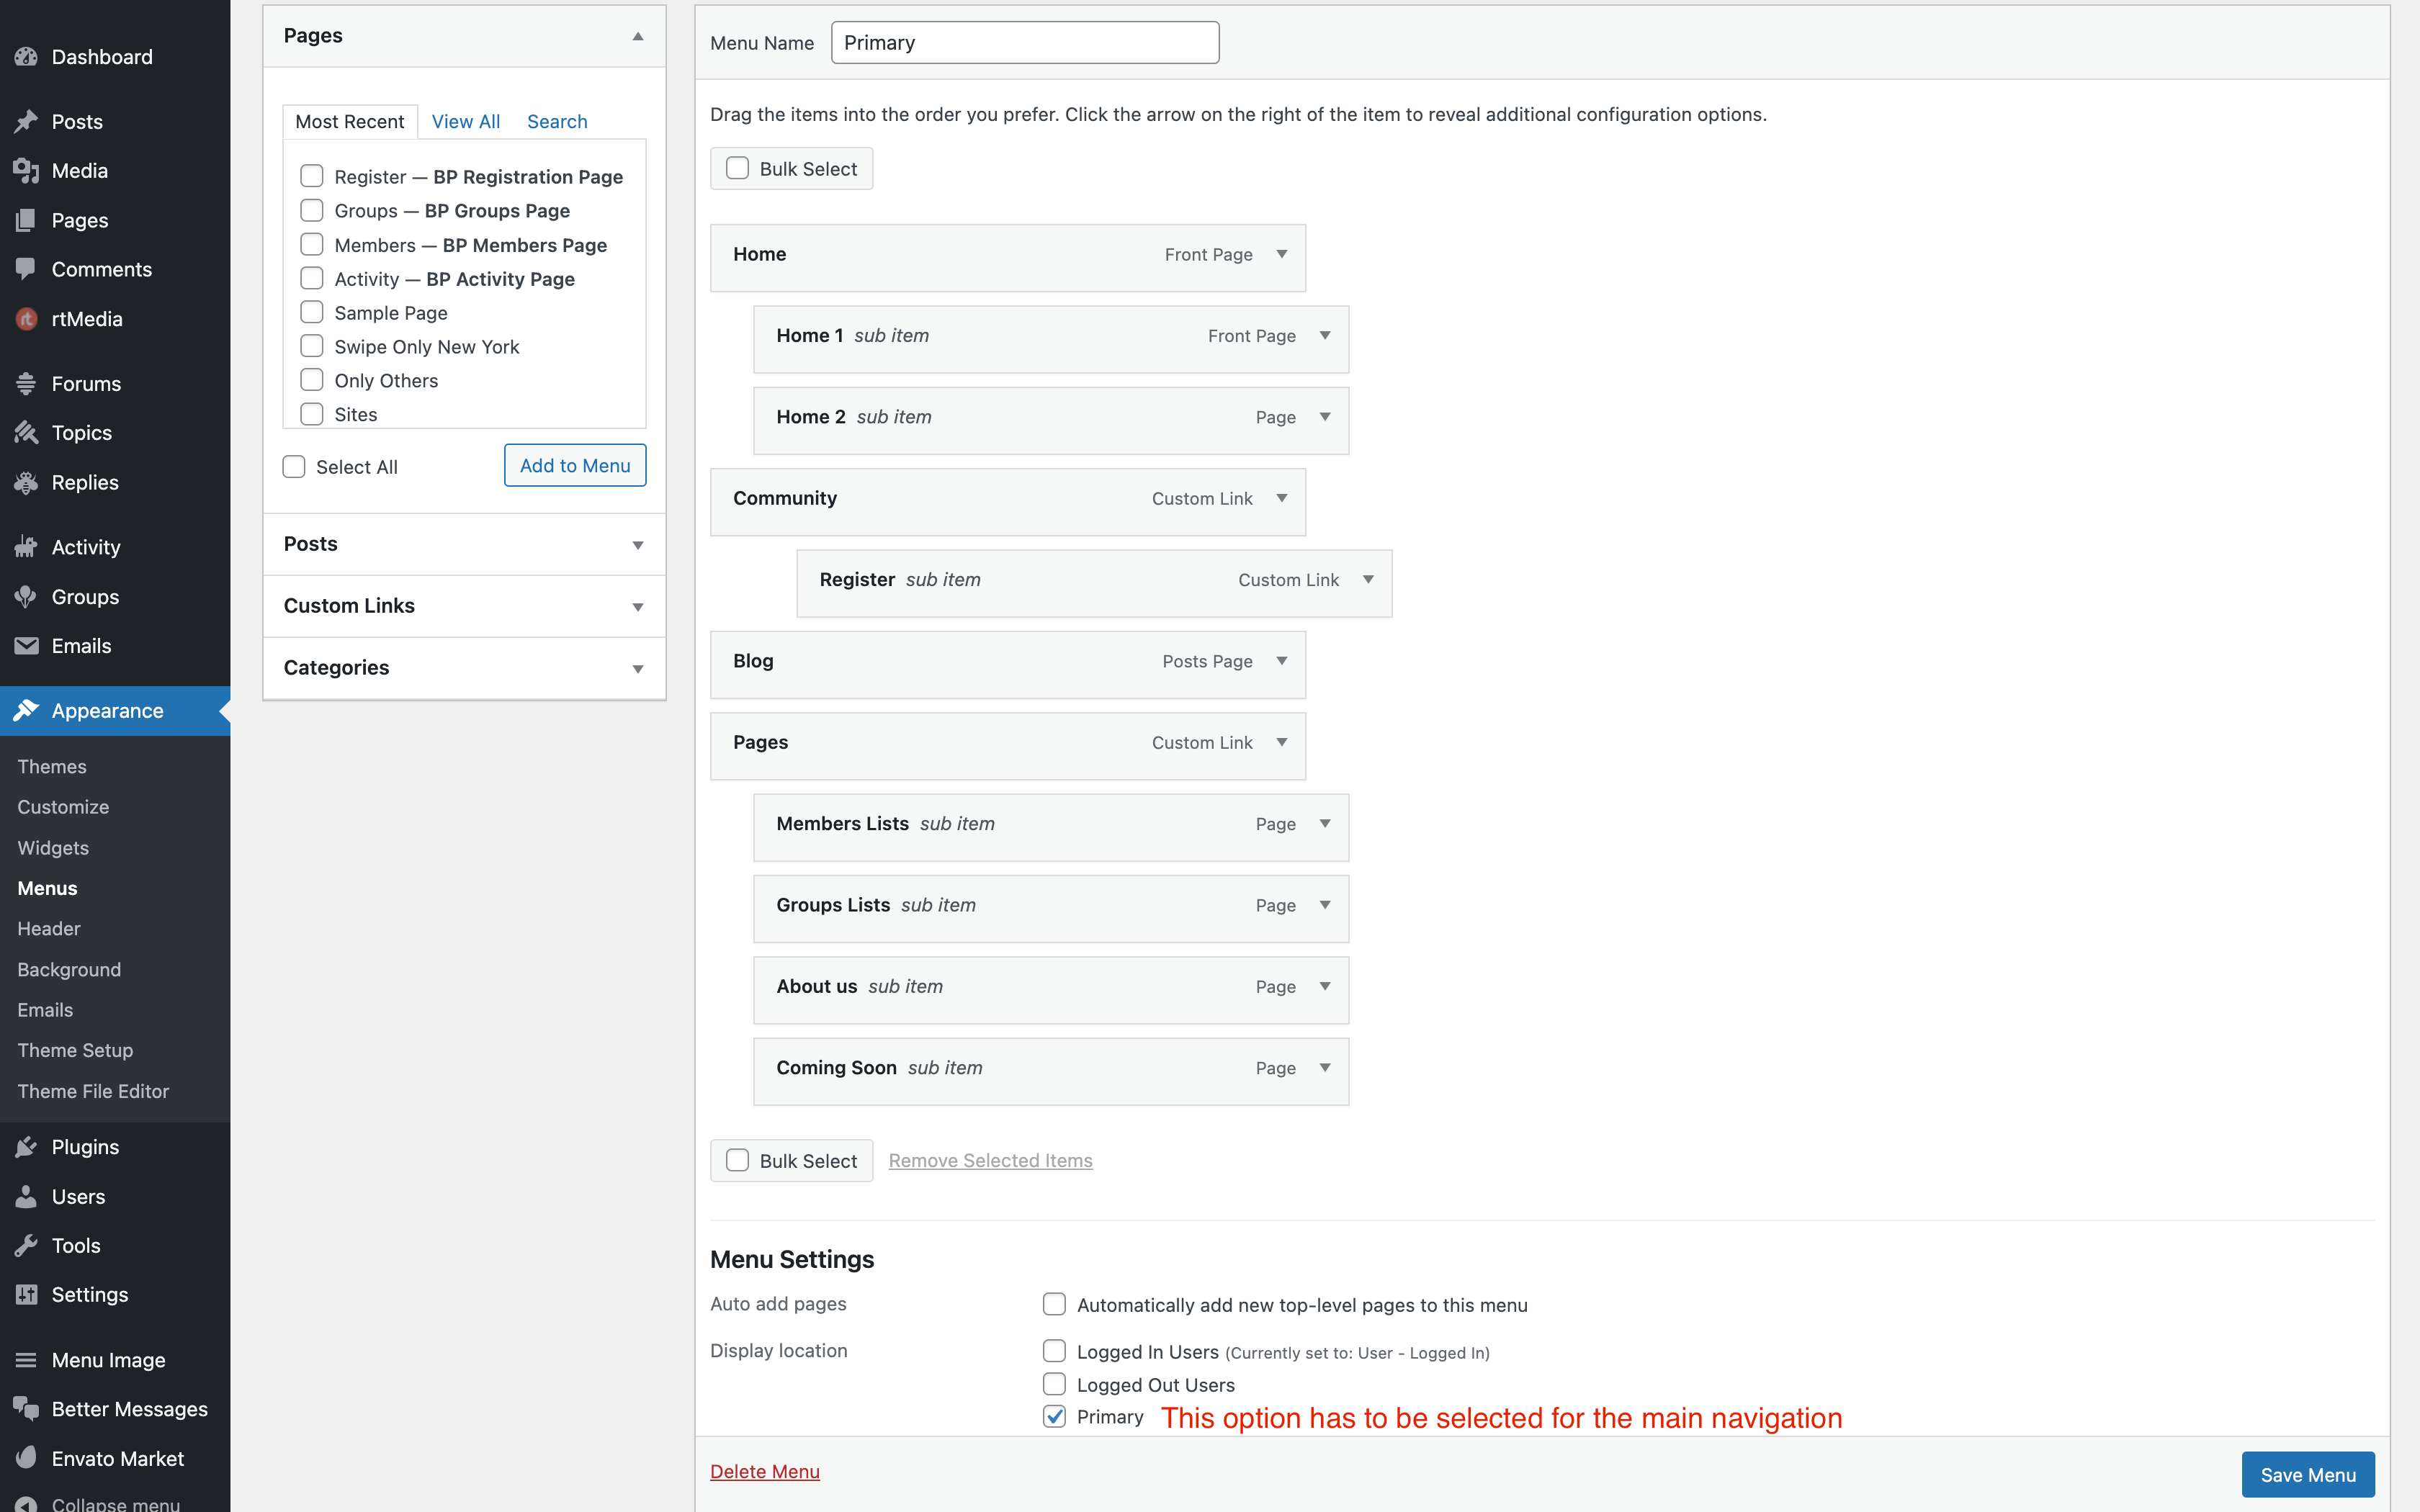Click the Collapse menu arrow icon
The image size is (2420, 1512).
pos(26,1503)
